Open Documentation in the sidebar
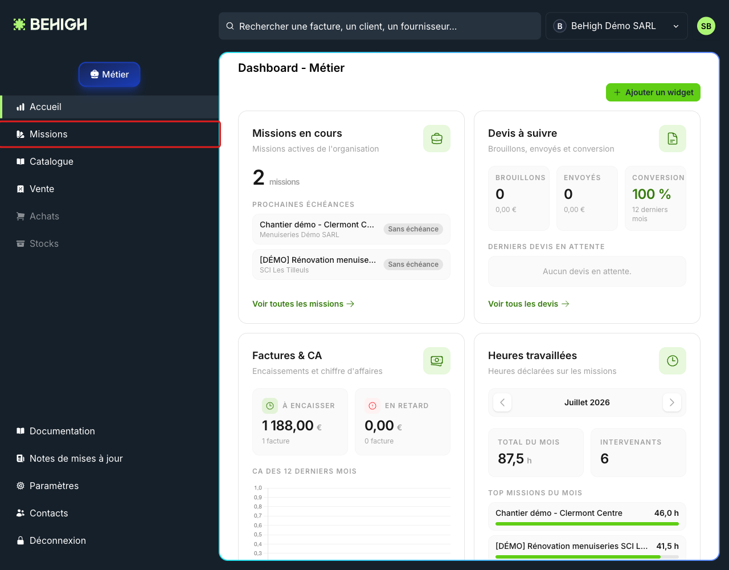 pos(109,431)
